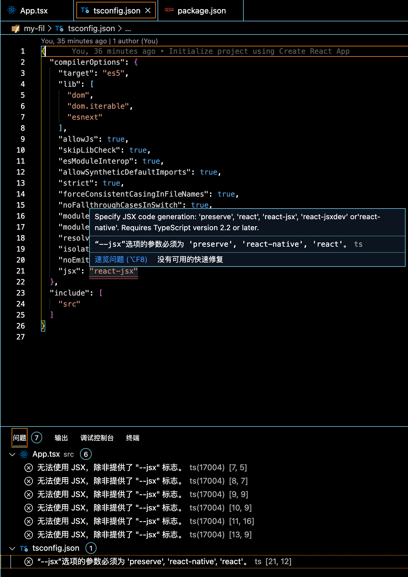Open the App.tsx editor tab
The height and width of the screenshot is (577, 408).
pyautogui.click(x=37, y=10)
